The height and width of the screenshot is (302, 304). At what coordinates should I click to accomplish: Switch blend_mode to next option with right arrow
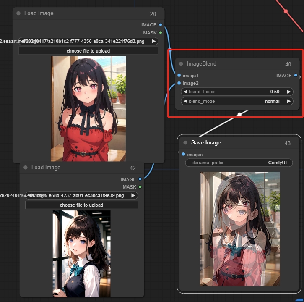tap(288, 101)
